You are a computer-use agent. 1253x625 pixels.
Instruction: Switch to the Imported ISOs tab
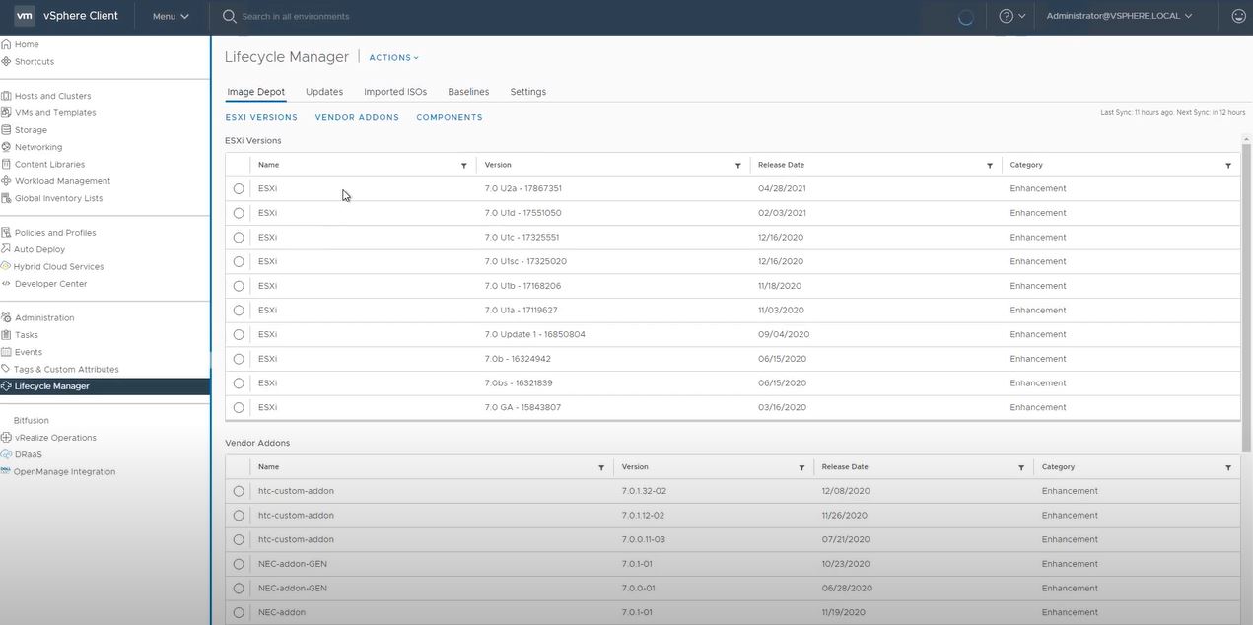394,91
